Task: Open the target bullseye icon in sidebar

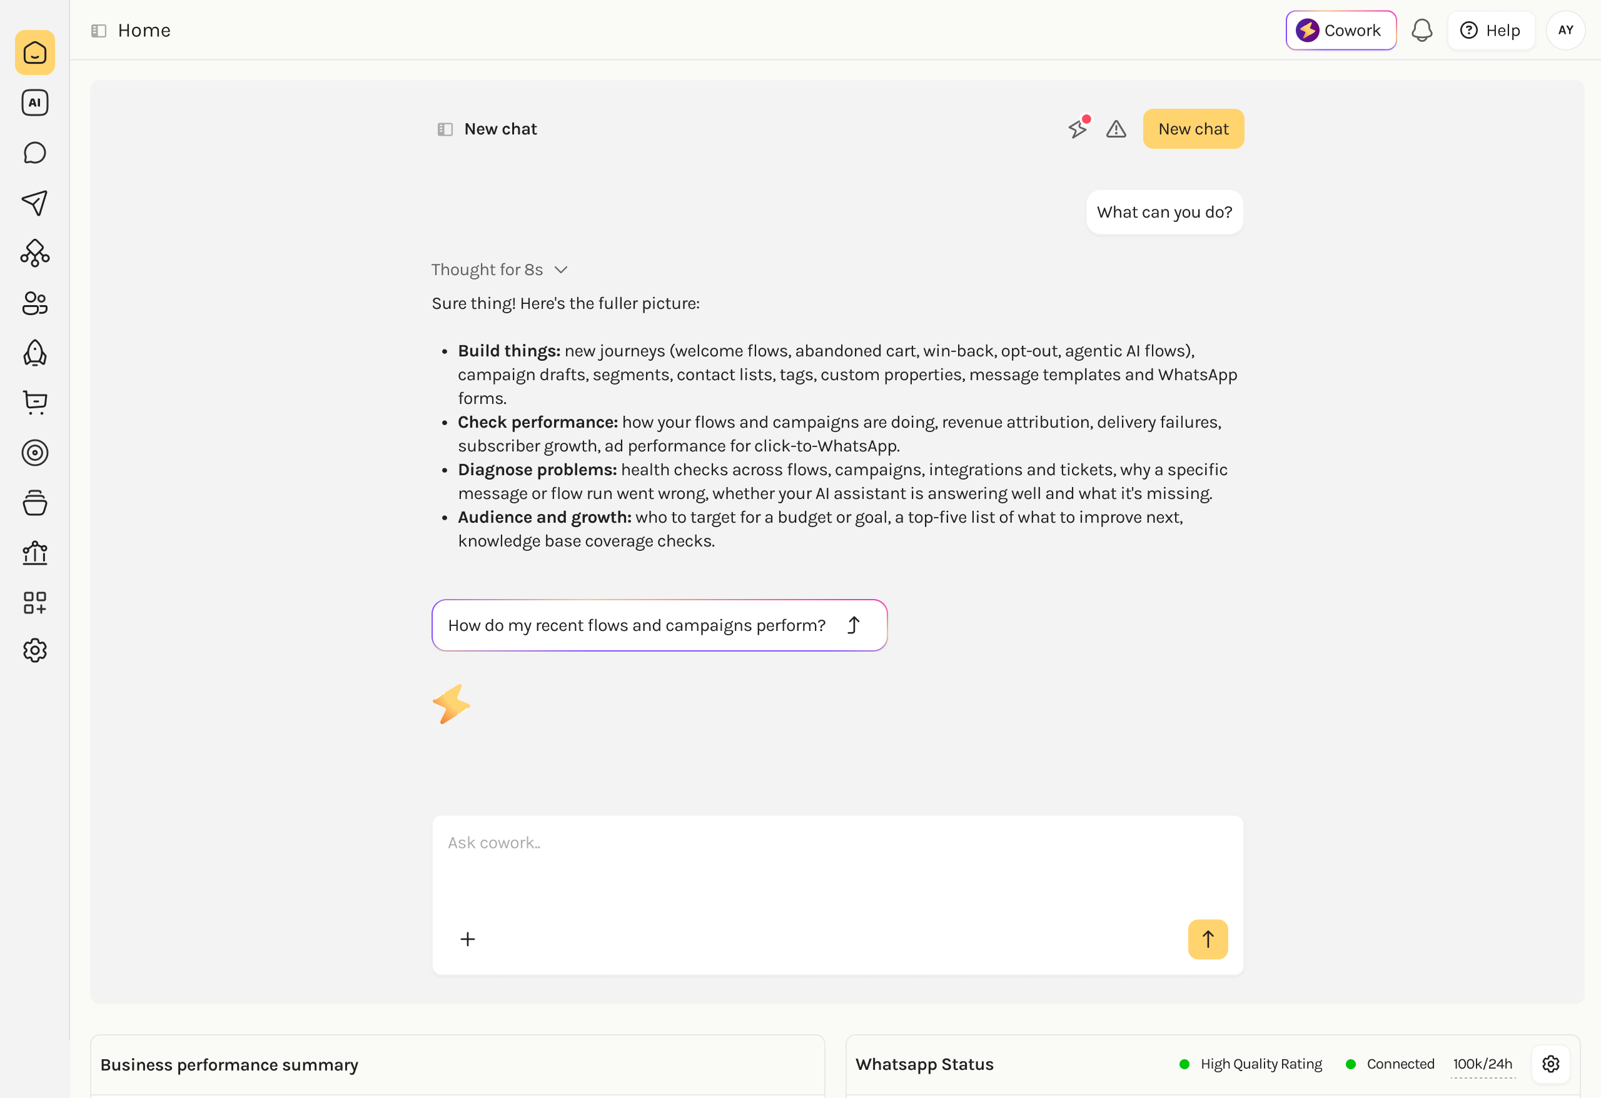Action: 34,453
